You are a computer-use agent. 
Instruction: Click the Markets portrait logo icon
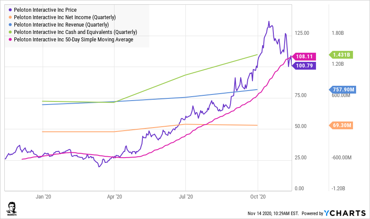pos(12,209)
